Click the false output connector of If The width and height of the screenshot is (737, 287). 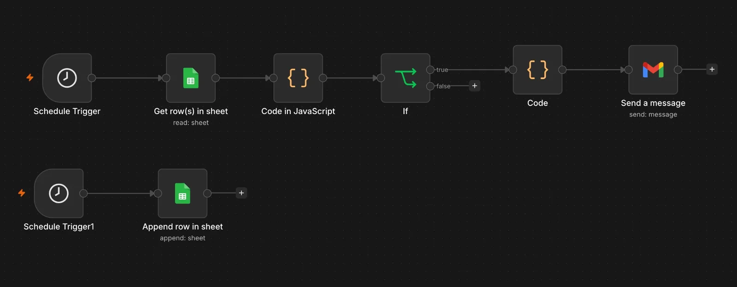coord(430,86)
